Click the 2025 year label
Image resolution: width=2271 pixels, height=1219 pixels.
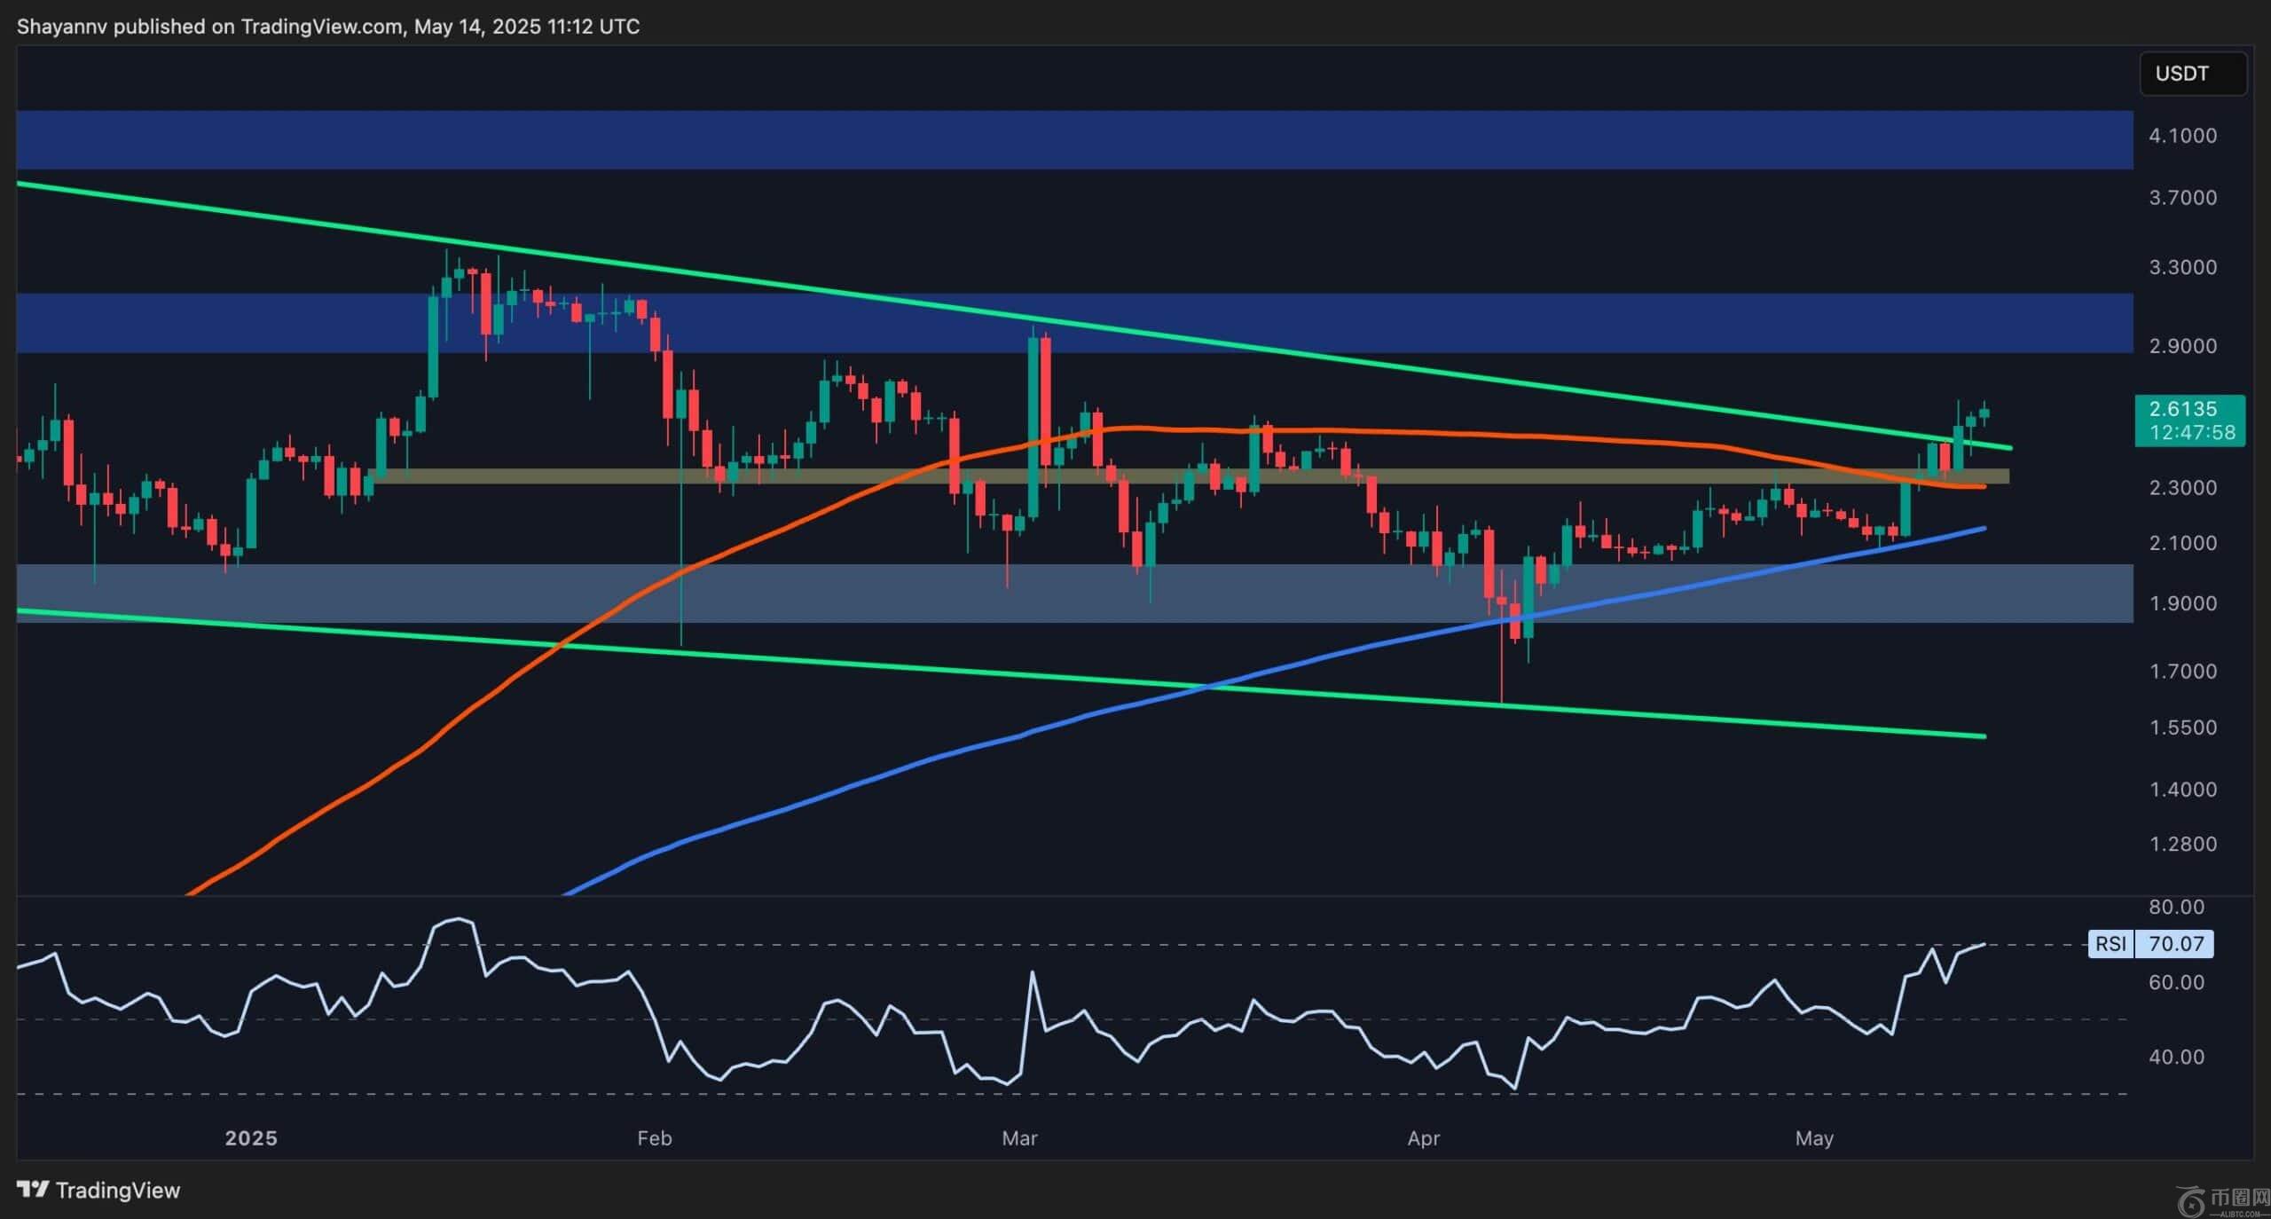pos(251,1138)
